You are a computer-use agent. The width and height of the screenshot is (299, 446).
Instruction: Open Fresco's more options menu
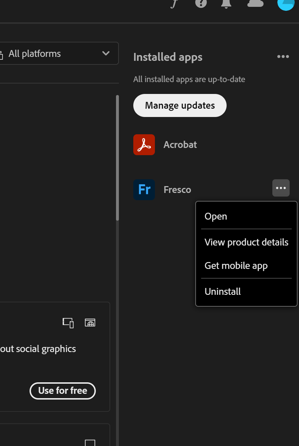(x=281, y=188)
